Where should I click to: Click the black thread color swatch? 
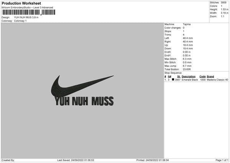173,80
